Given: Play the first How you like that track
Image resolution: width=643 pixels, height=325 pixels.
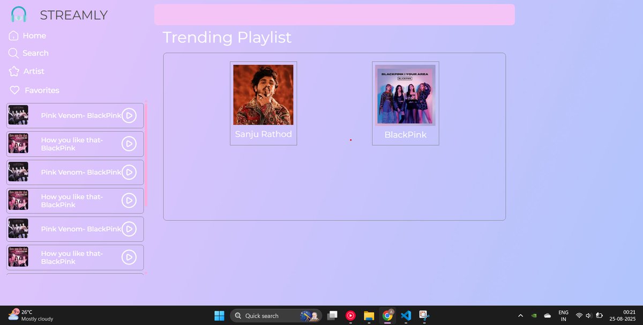Looking at the screenshot, I should click(129, 144).
